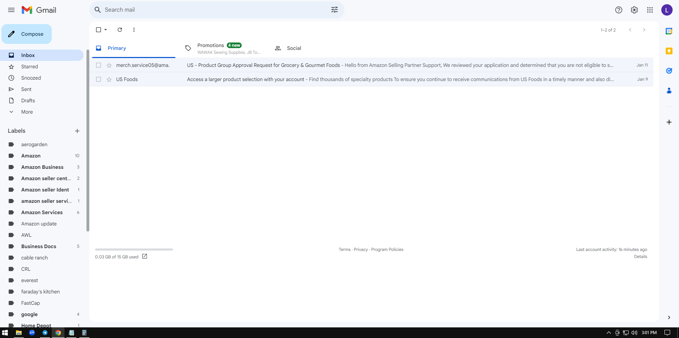The width and height of the screenshot is (679, 338).
Task: Switch to the Primary tab
Action: click(134, 48)
